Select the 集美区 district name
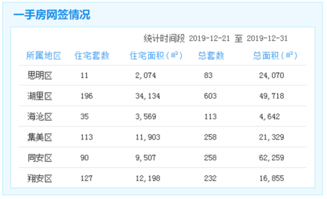 click(x=40, y=137)
